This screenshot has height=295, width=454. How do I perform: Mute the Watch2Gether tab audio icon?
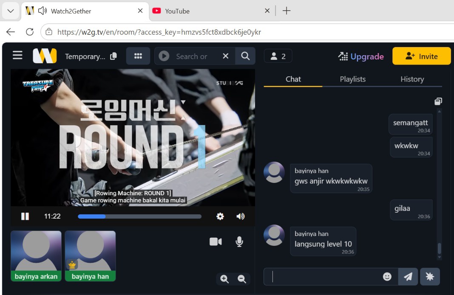tap(43, 11)
